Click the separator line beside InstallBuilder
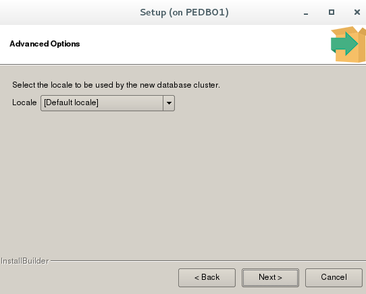366x294 pixels. point(208,261)
